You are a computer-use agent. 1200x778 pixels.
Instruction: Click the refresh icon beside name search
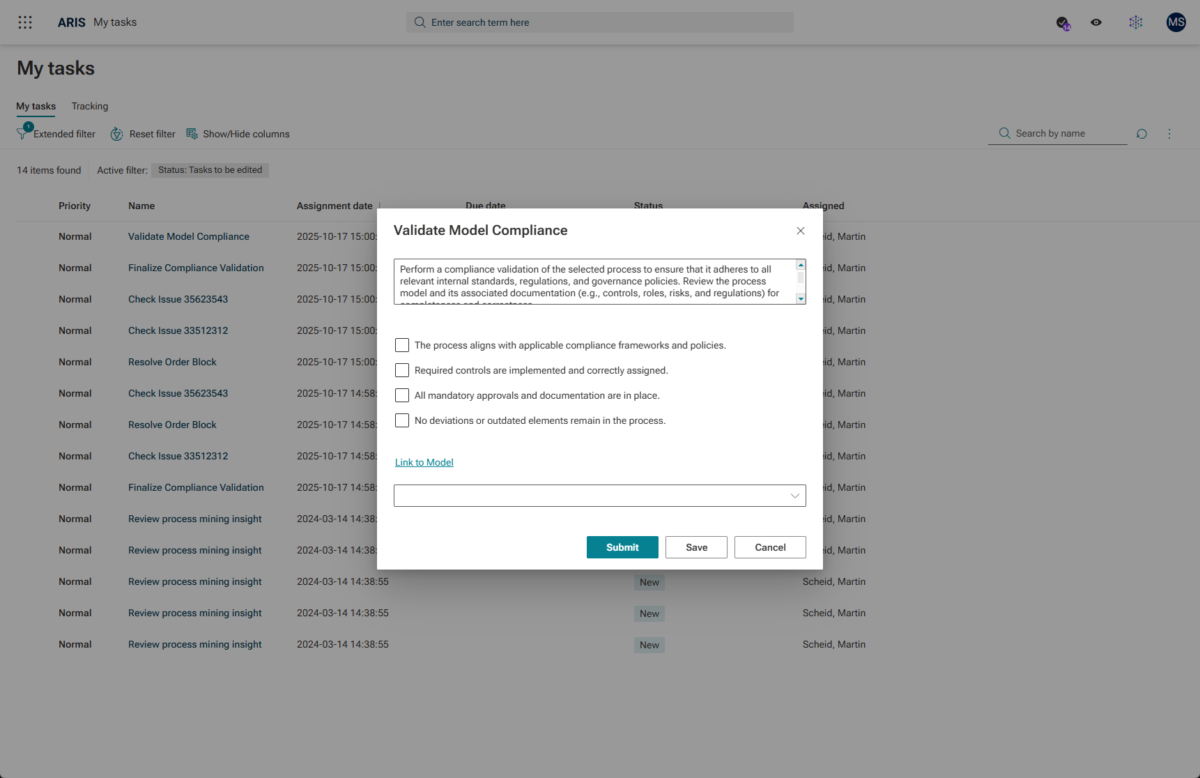[x=1141, y=134]
